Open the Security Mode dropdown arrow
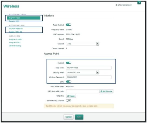Viewport: 147px width, 123px height. (98, 72)
